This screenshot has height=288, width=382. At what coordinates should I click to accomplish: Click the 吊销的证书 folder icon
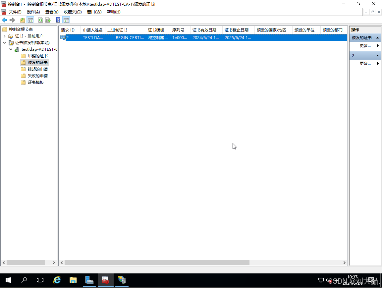24,56
